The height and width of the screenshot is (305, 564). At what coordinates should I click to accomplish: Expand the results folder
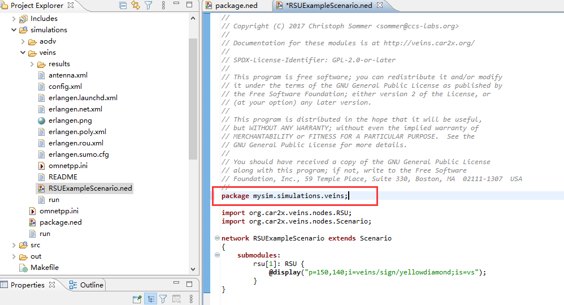coord(32,64)
